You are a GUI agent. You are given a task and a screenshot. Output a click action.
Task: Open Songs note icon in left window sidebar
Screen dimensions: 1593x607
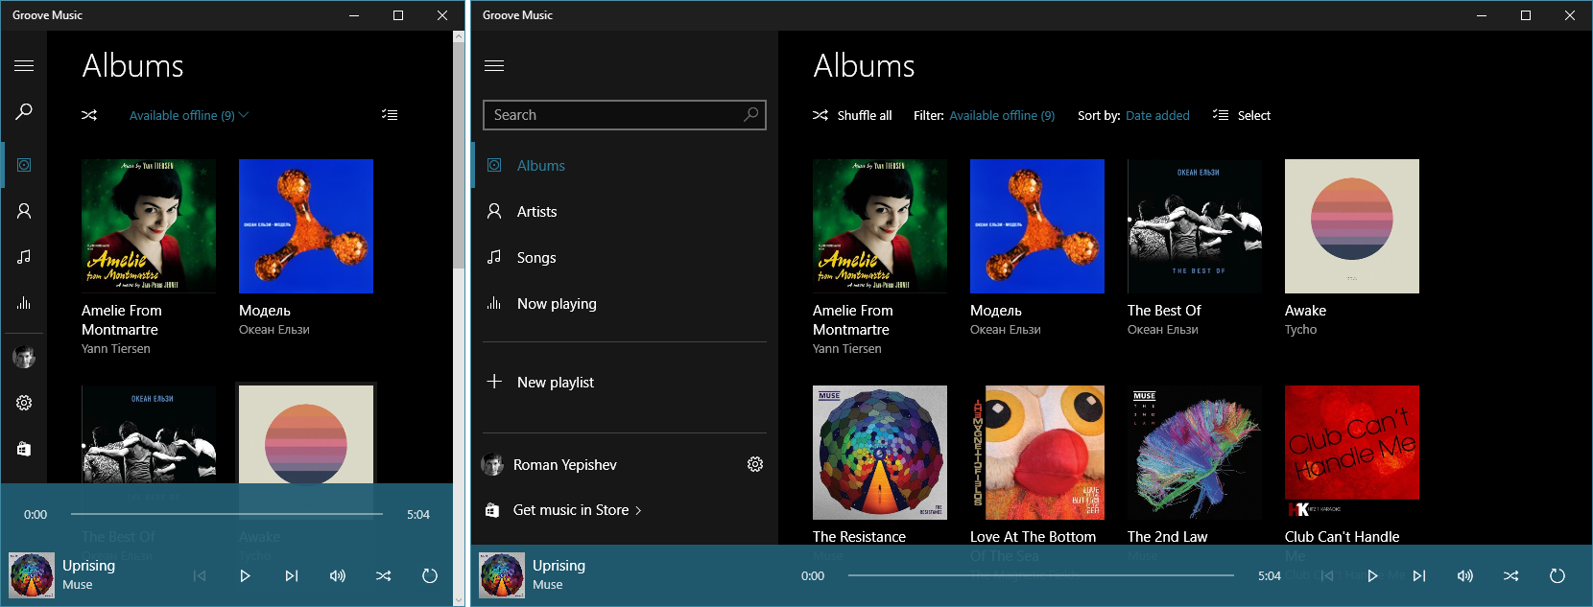(24, 257)
